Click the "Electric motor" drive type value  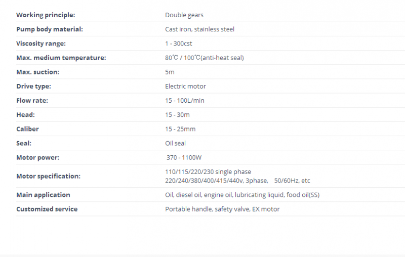[185, 87]
